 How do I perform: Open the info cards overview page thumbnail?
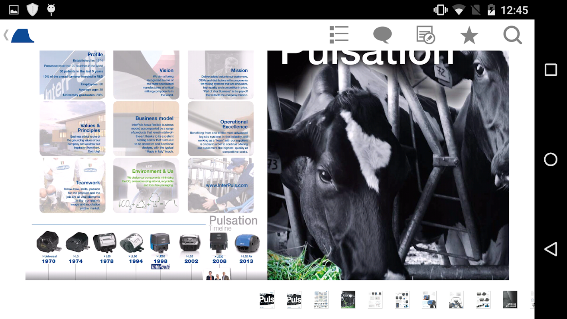(321, 299)
